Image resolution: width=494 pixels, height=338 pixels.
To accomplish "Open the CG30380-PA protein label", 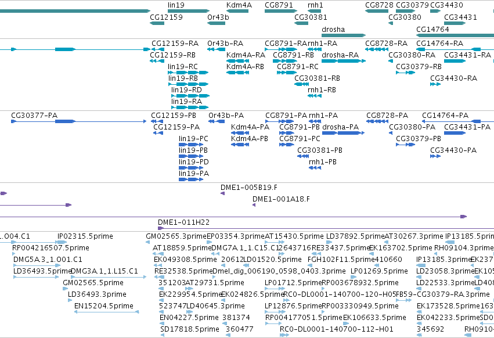I will (x=412, y=127).
